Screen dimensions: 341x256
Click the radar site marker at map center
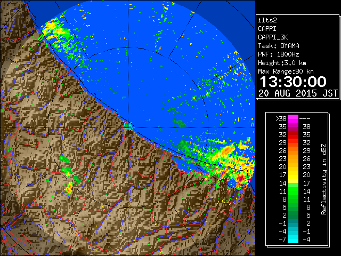click(128, 126)
